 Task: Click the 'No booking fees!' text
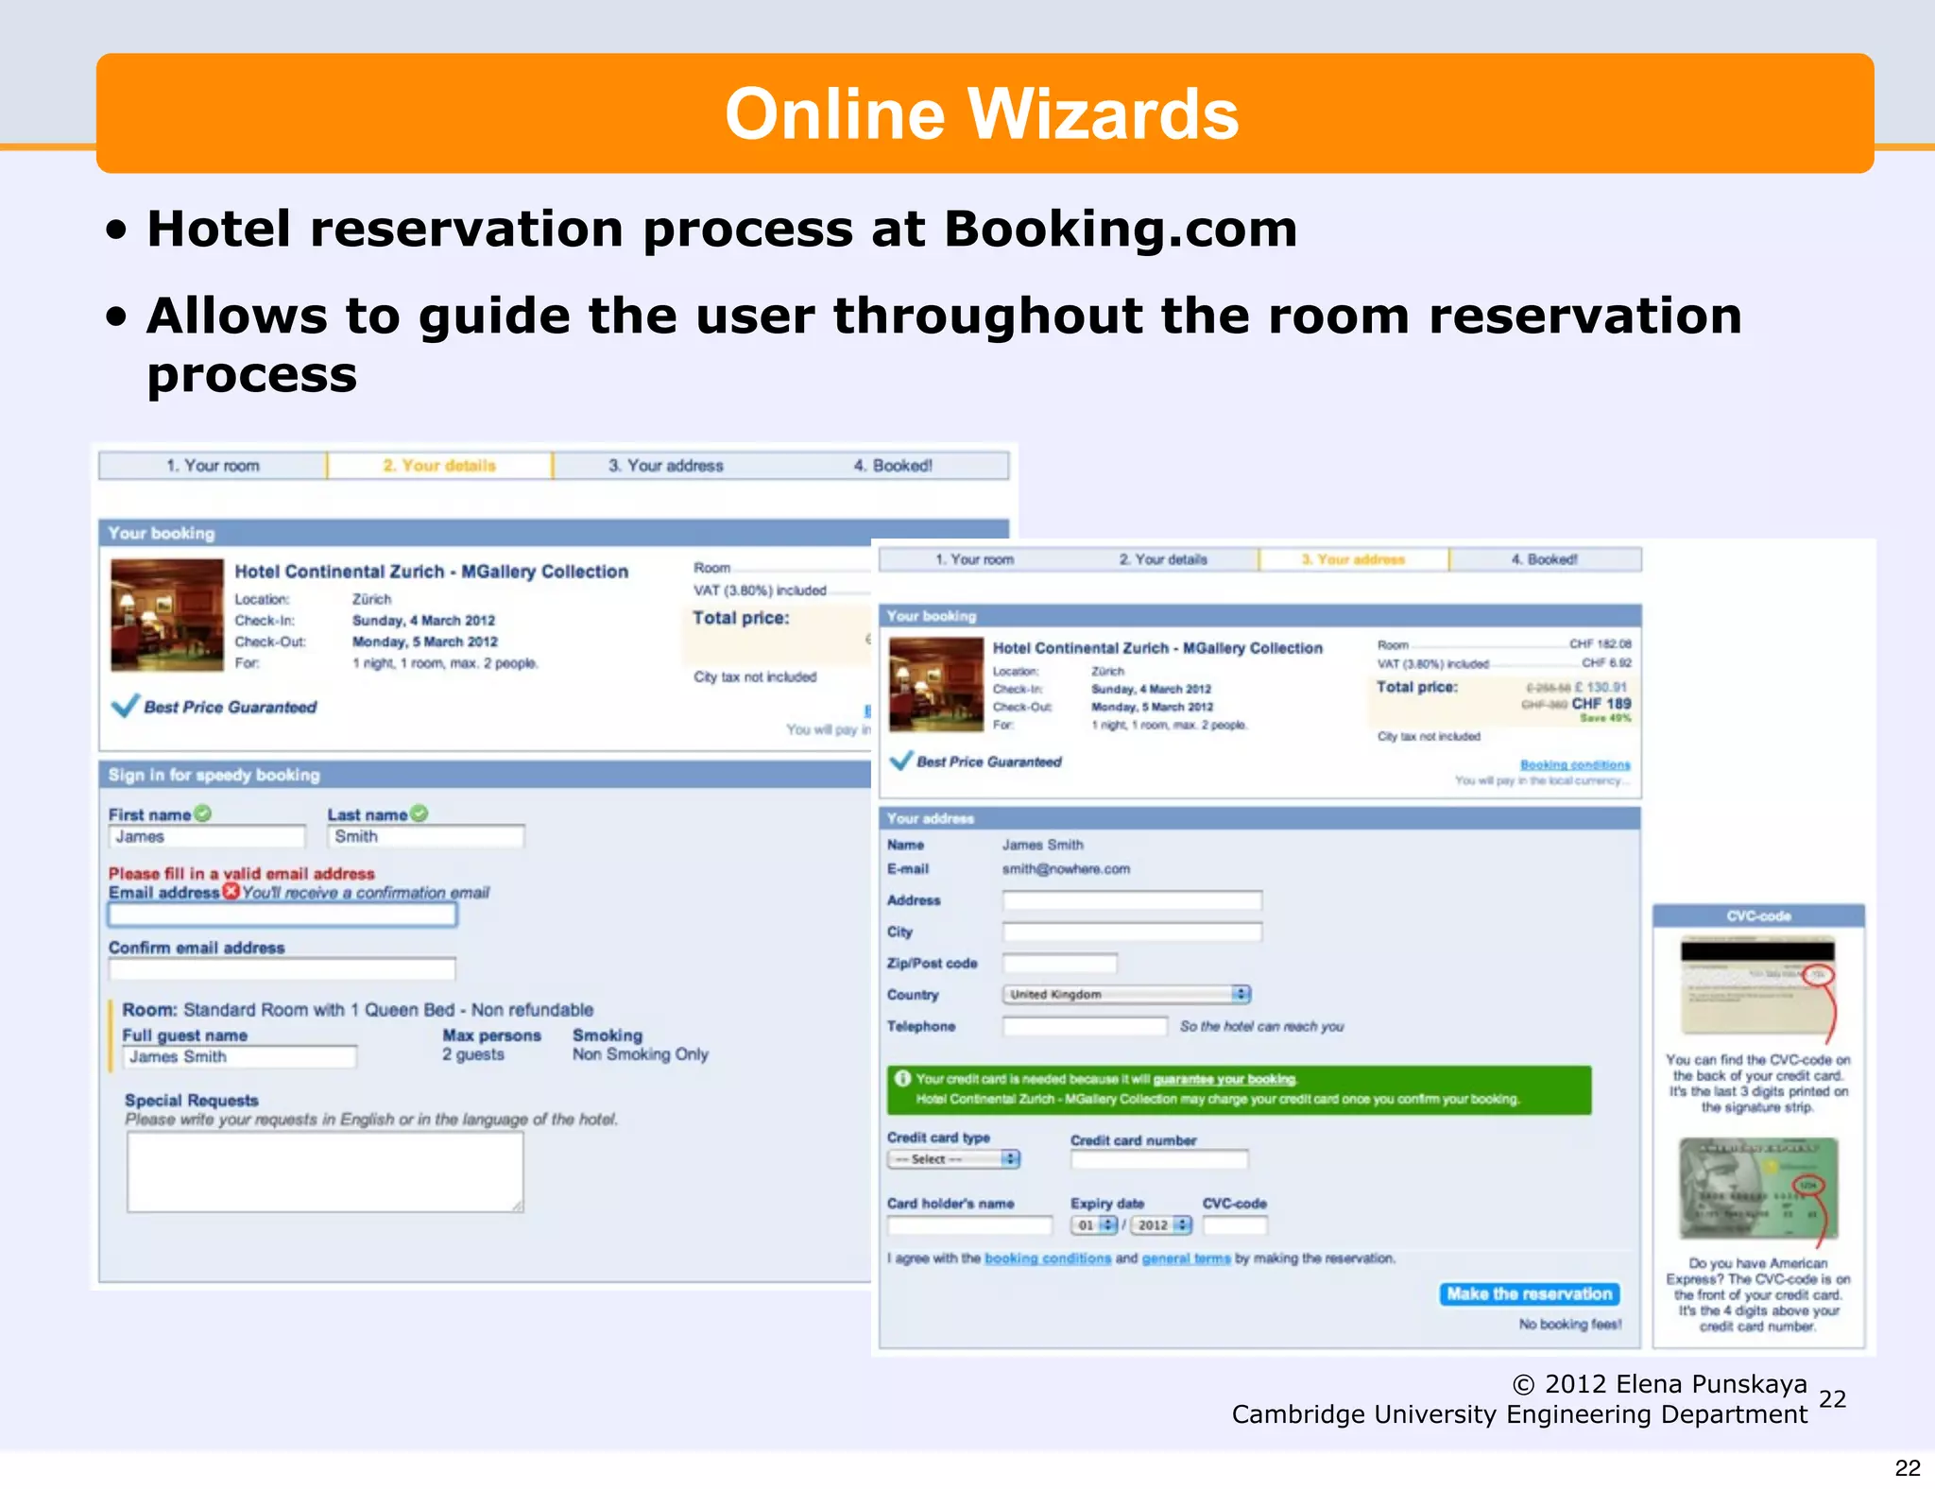(x=1569, y=1324)
